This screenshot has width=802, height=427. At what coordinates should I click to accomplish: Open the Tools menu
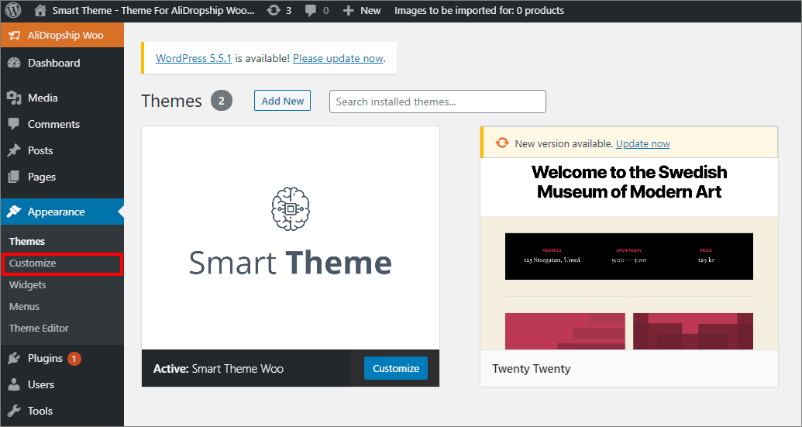coord(40,411)
